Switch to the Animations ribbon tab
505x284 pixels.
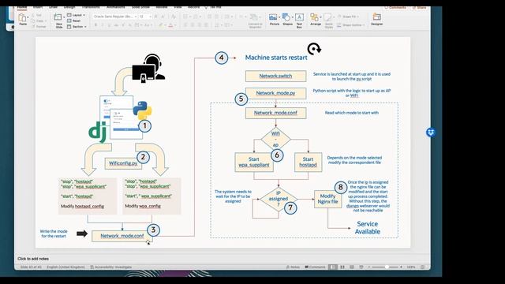(116, 7)
